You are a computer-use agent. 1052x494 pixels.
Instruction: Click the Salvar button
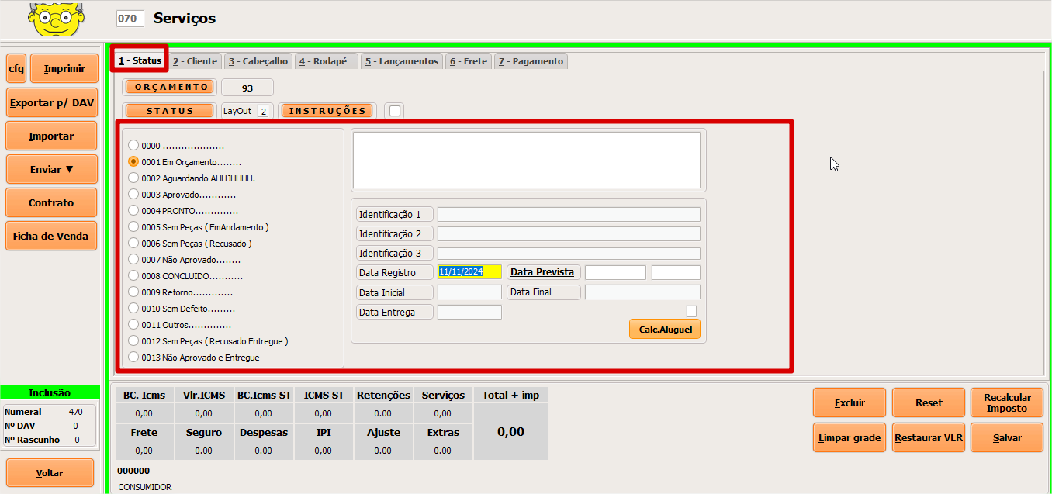click(x=1007, y=437)
